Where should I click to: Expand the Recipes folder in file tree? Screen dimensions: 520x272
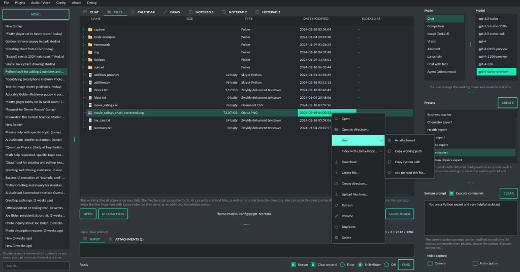[x=83, y=60]
